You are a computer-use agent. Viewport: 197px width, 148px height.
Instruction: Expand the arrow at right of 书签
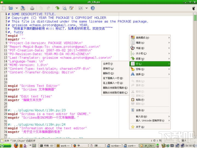click(x=169, y=48)
